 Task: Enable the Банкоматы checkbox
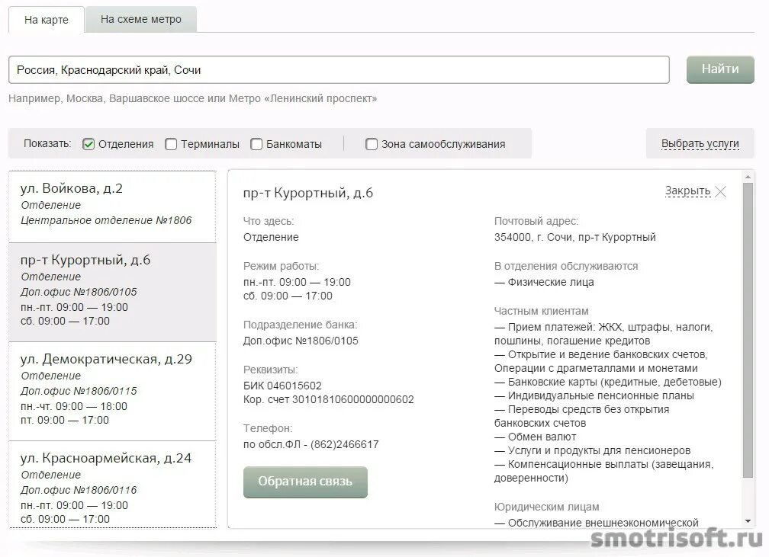256,143
